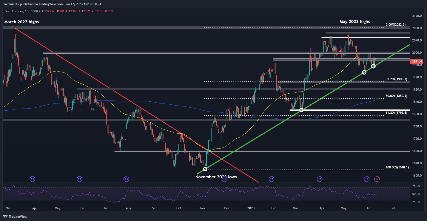Click the event marker above April 2023 label
Image resolution: width=427 pixels, height=221 pixels.
click(x=320, y=179)
